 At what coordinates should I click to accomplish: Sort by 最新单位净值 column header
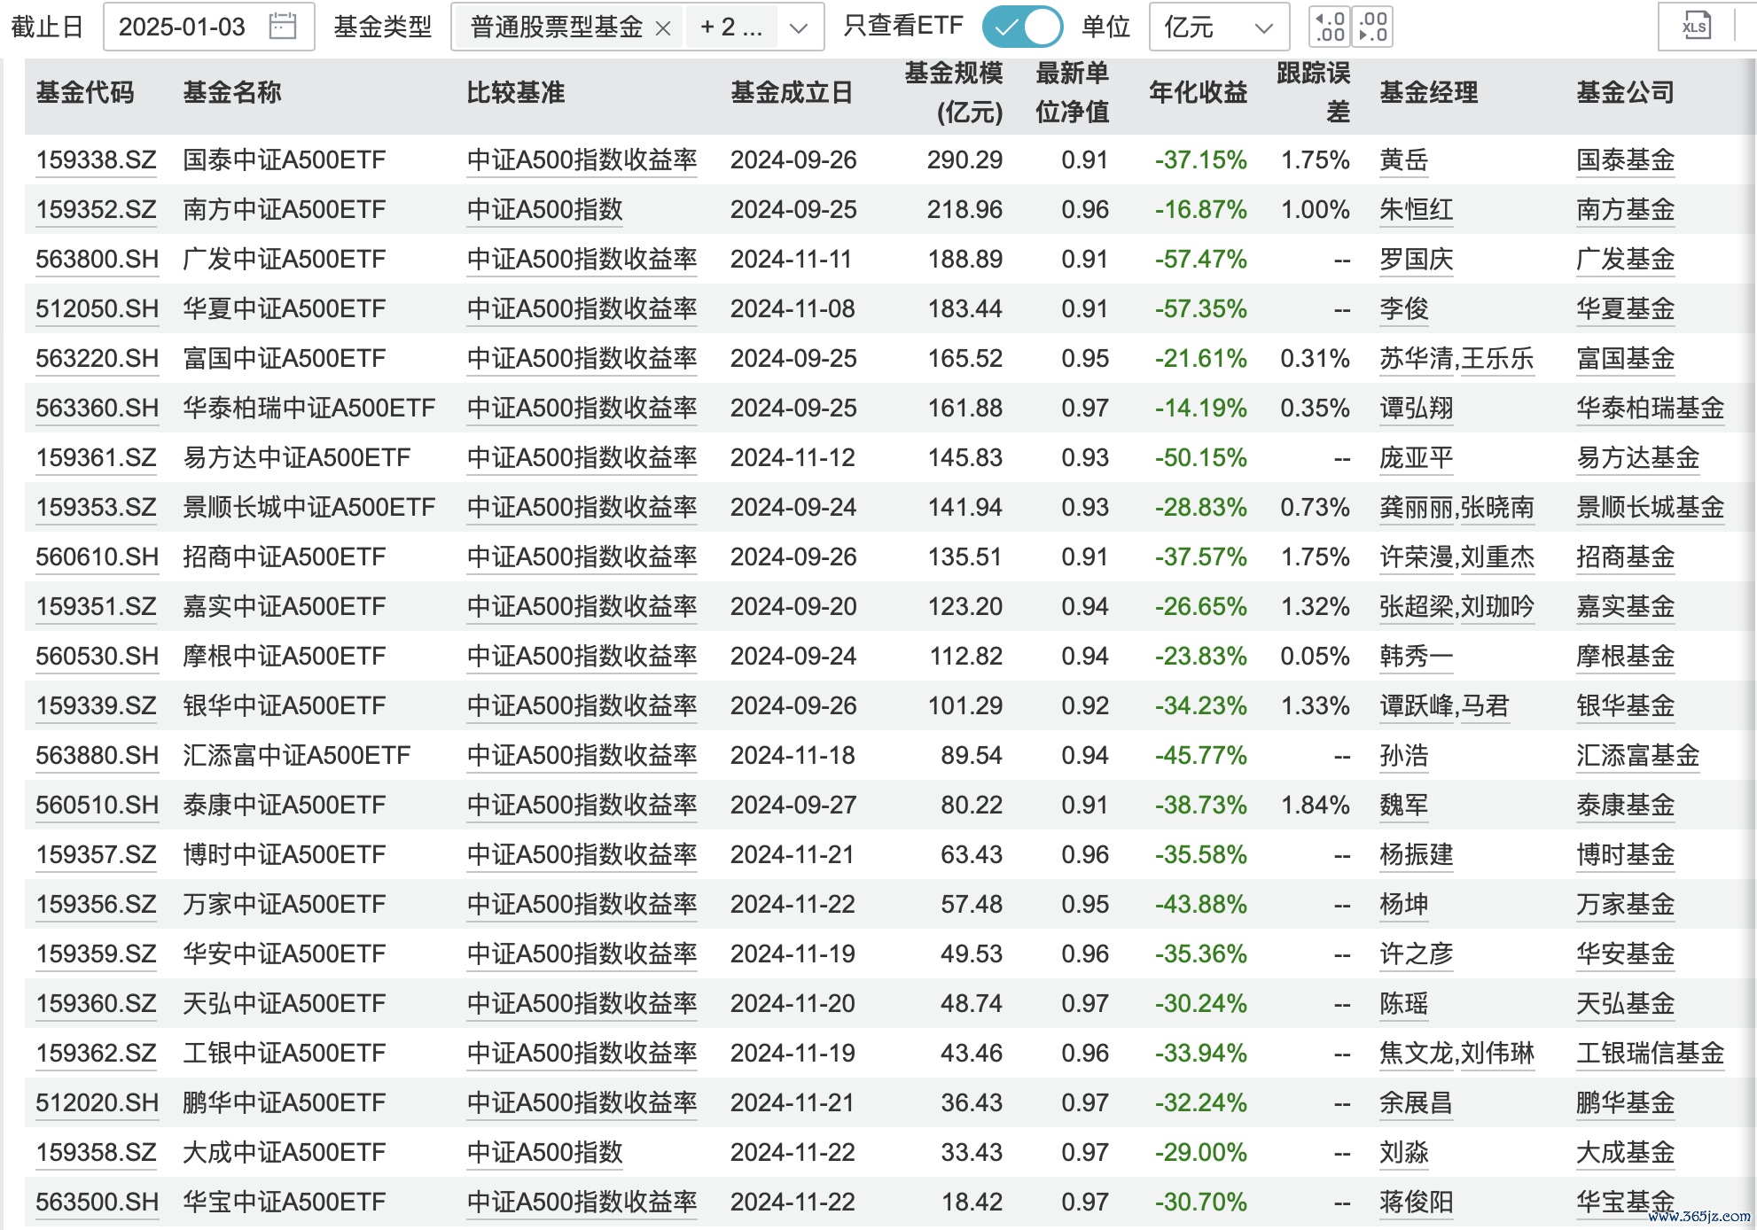coord(1072,92)
